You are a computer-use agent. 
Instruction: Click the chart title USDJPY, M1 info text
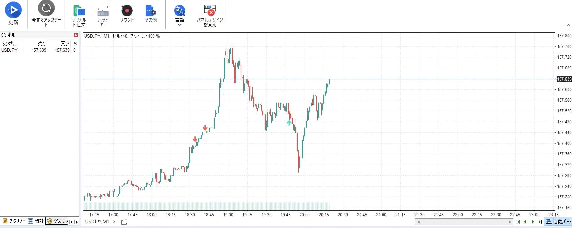click(122, 36)
